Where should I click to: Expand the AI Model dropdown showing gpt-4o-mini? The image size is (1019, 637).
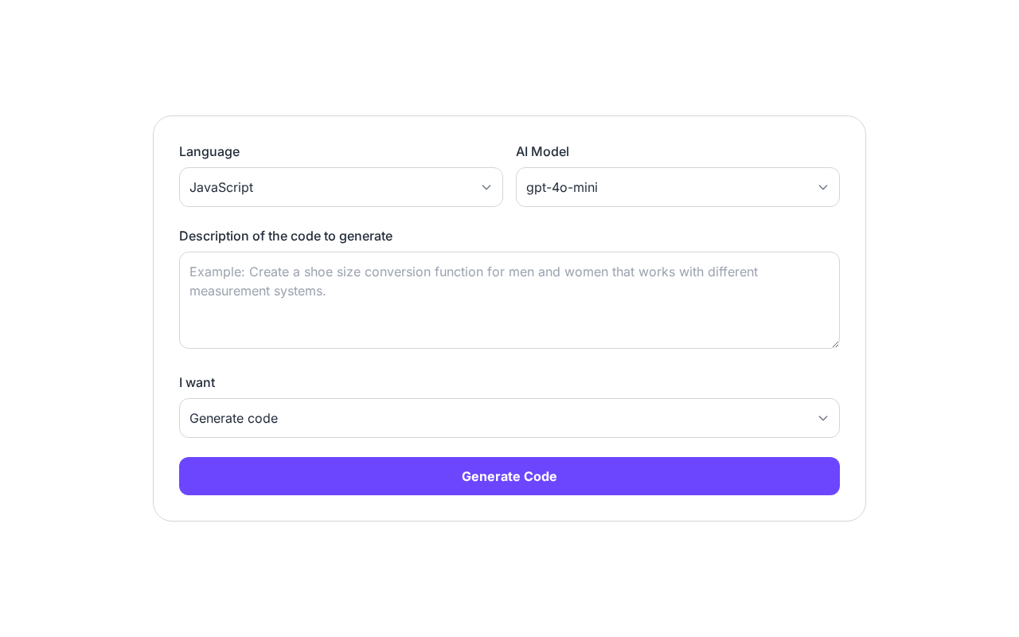[x=677, y=187]
